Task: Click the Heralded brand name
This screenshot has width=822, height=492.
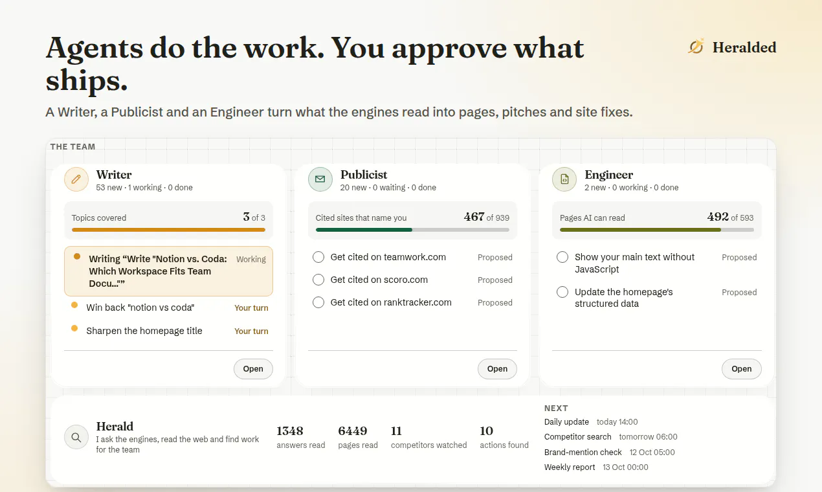Action: click(744, 47)
